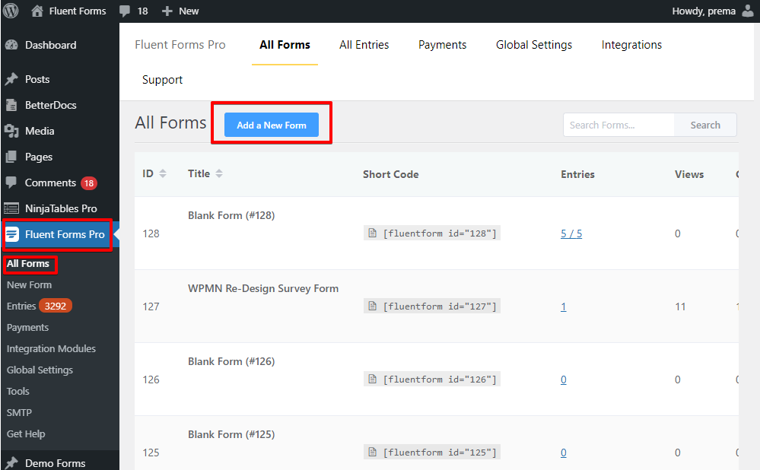
Task: Click the plus New icon in admin bar
Action: click(167, 11)
